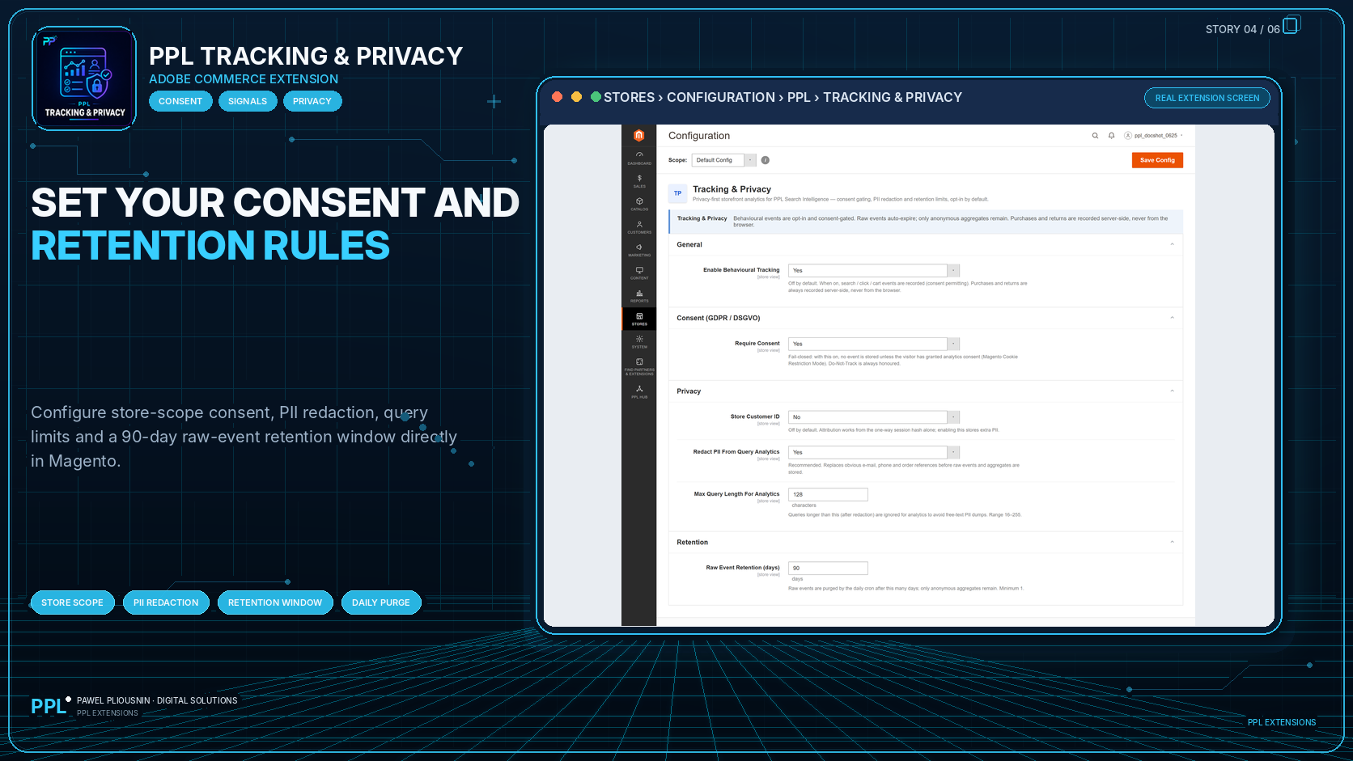Open Find Partners & Extensions in sidebar
The height and width of the screenshot is (761, 1353).
(639, 367)
